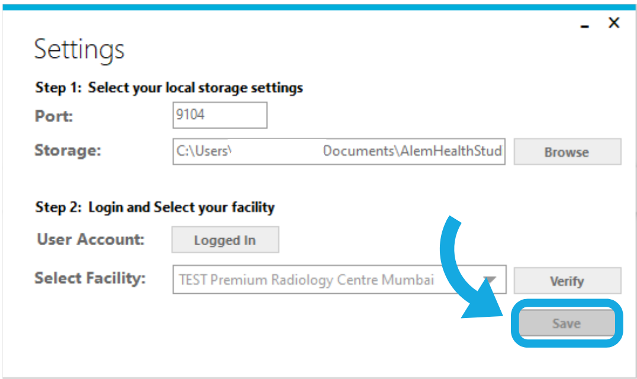Click the Save button

(x=567, y=323)
